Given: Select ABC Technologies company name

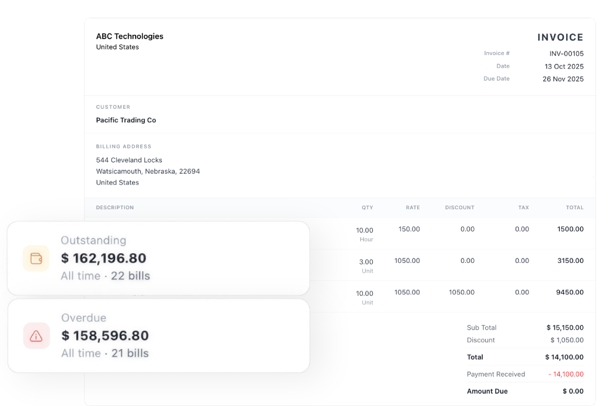Looking at the screenshot, I should 130,36.
